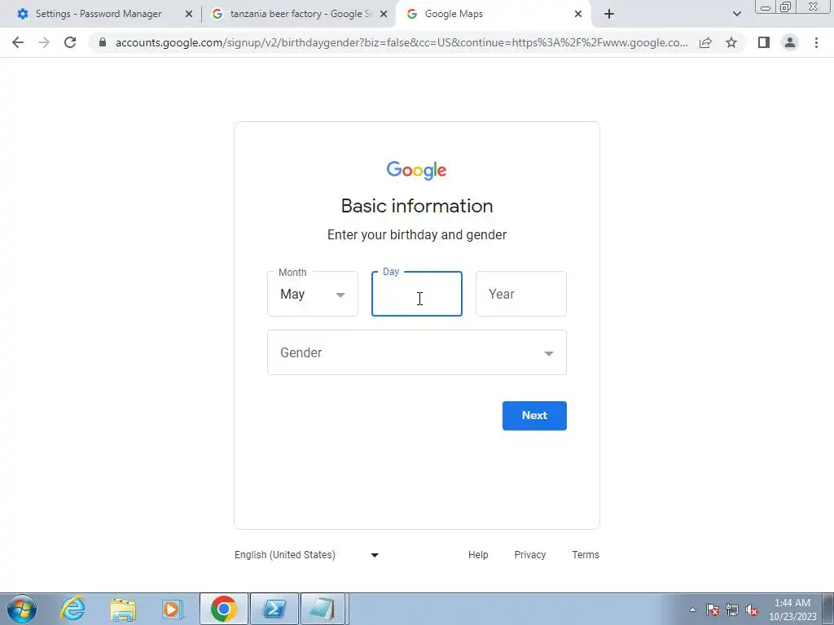
Task: Click the Google logo
Action: pos(416,171)
